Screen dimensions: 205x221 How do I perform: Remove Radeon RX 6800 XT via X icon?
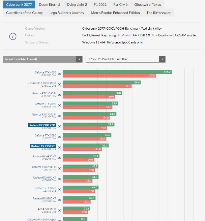[60, 200]
